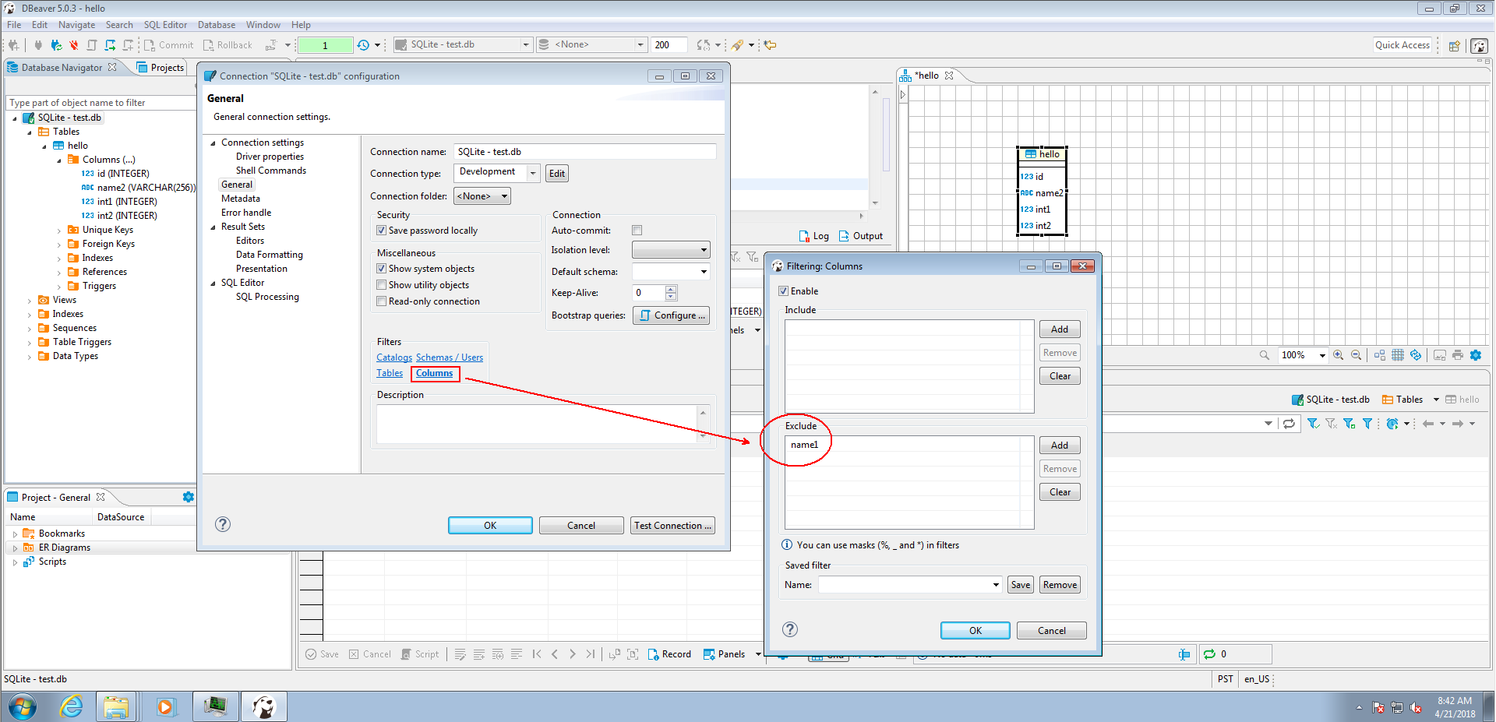Click the Connect plug icon in main toolbar
This screenshot has width=1496, height=722.
[37, 45]
